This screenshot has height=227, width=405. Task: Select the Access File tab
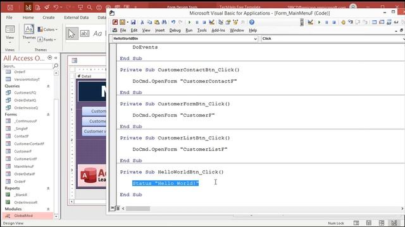tap(9, 18)
